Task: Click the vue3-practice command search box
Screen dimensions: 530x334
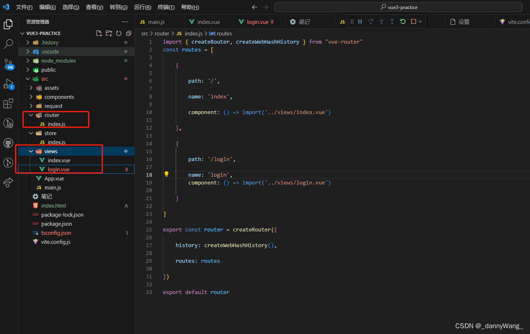Action: [399, 7]
